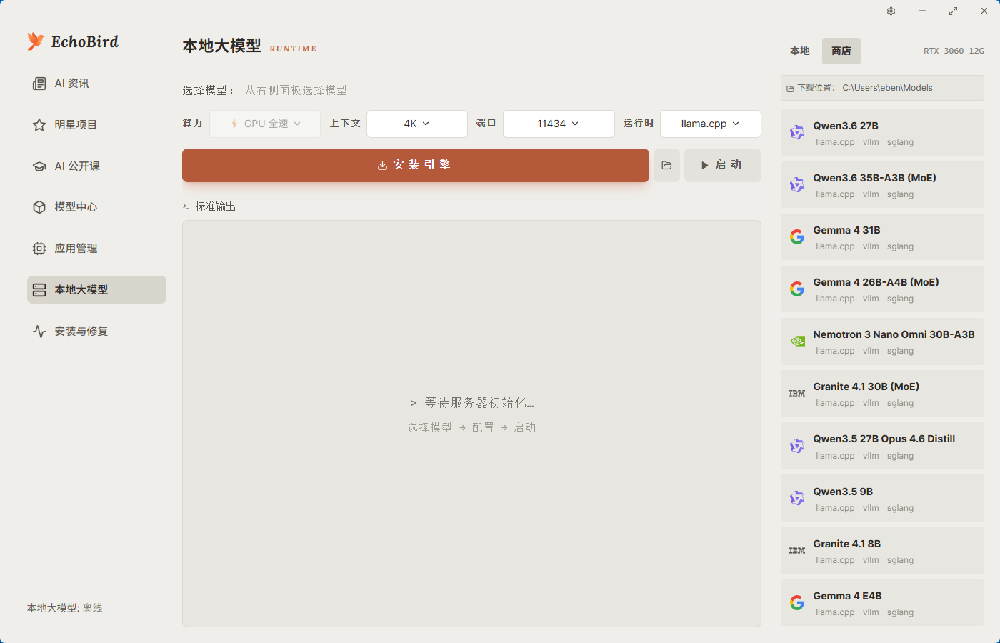Image resolution: width=1000 pixels, height=643 pixels.
Task: Click Qwen logo of Qwen3.6 27B
Action: pos(797,132)
